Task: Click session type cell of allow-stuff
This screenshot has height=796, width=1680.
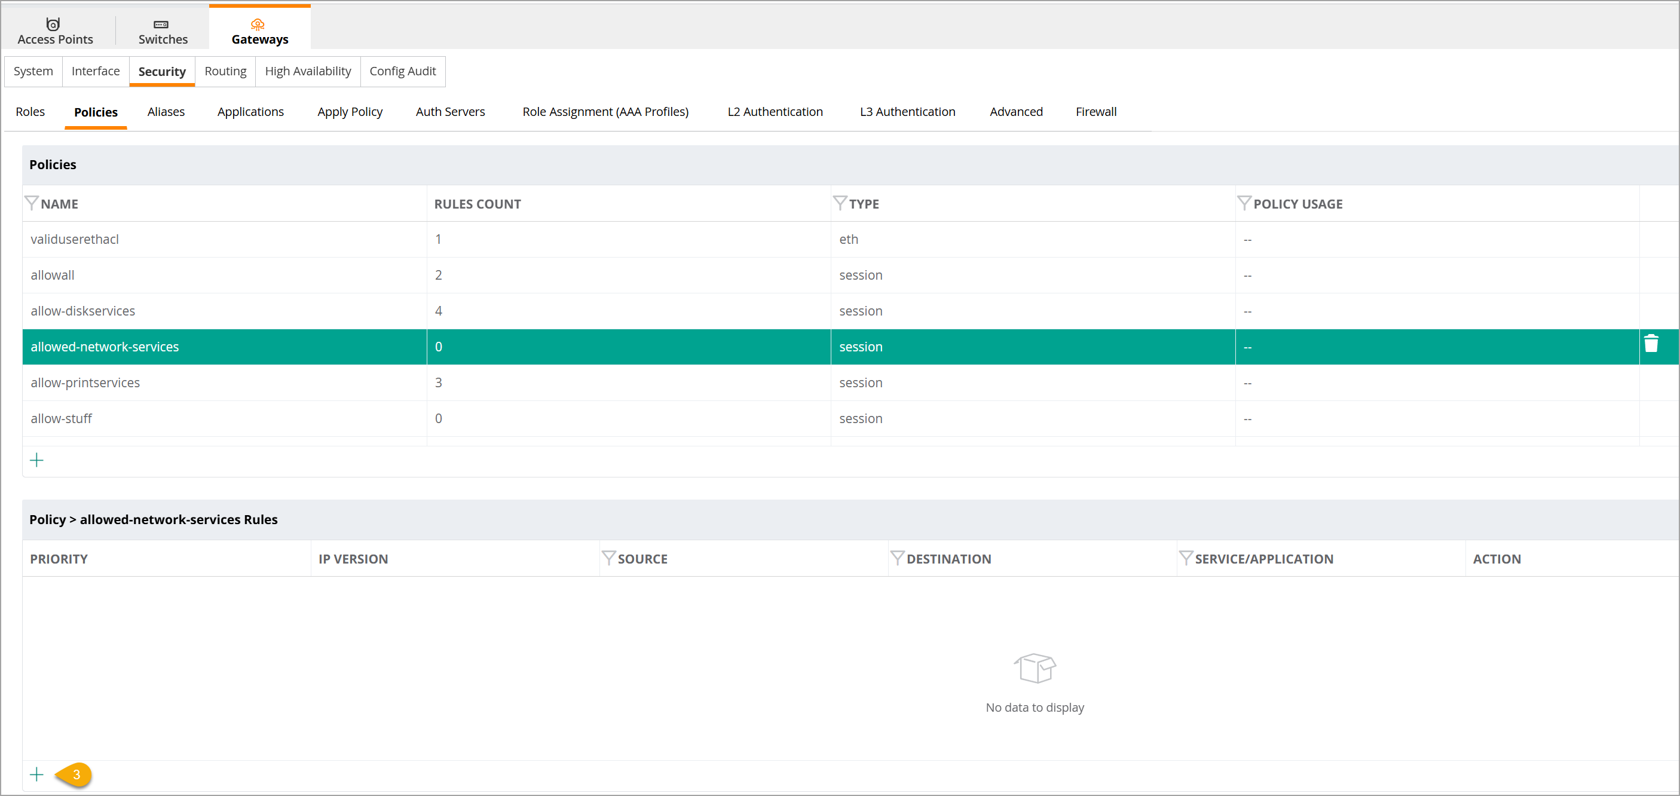Action: 1033,418
